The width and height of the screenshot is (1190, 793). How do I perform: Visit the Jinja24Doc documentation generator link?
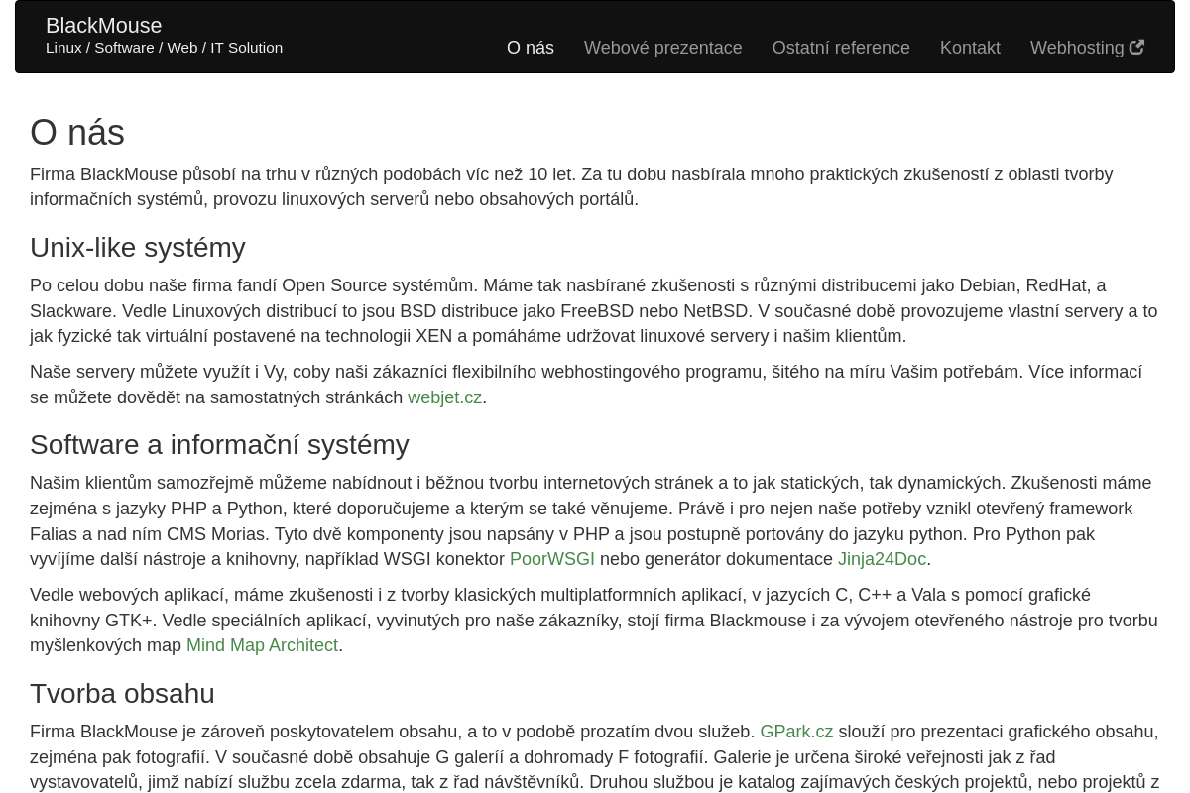tap(881, 559)
